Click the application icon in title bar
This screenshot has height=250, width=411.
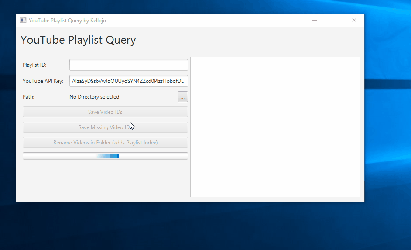point(23,20)
